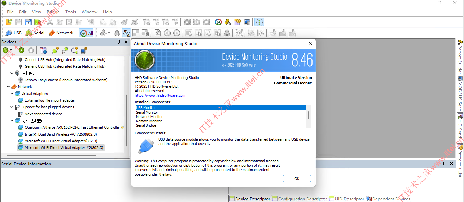Open the hhdsoftware.com link
This screenshot has height=202, width=464.
[160, 96]
